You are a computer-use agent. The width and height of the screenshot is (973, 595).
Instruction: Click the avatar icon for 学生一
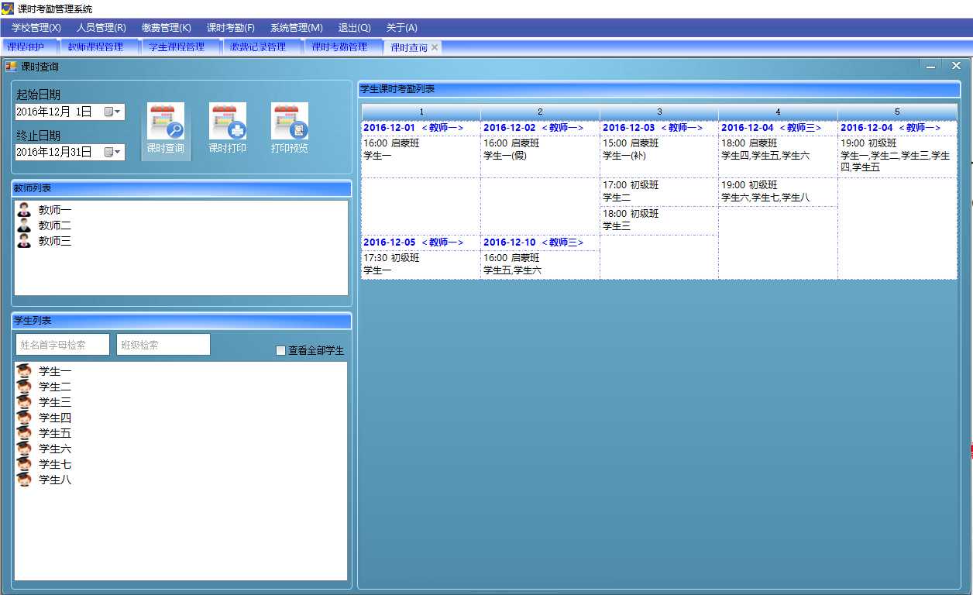coord(24,371)
